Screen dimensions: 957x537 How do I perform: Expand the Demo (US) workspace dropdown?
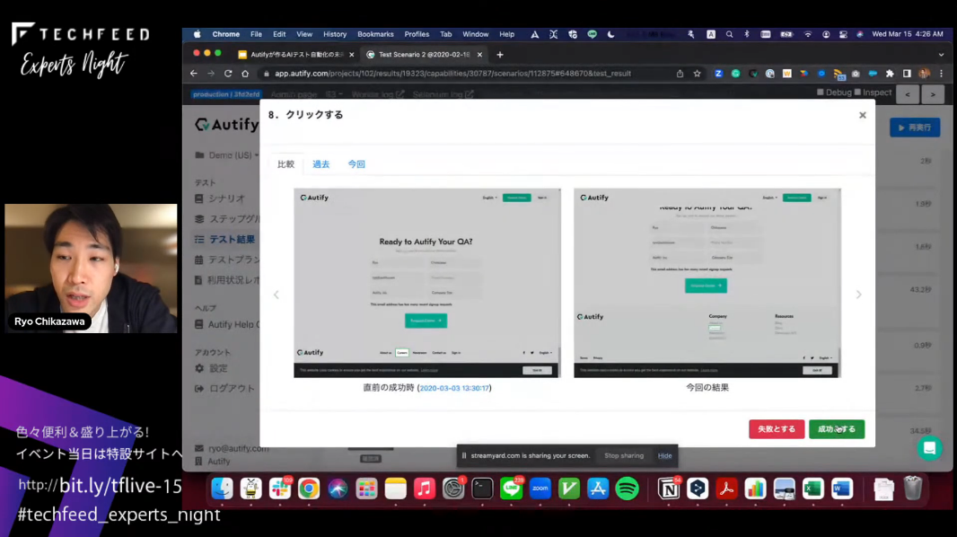[227, 155]
